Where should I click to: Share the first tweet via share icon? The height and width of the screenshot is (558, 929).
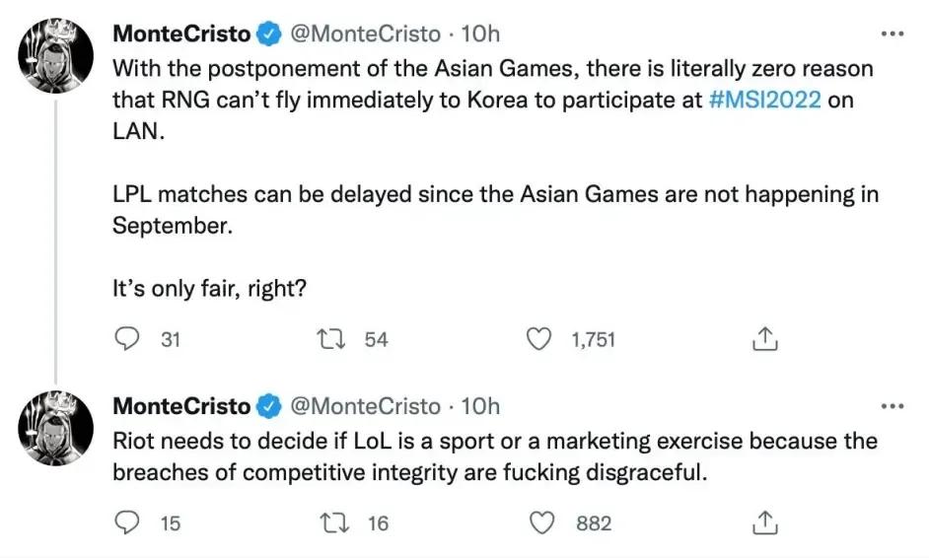764,339
